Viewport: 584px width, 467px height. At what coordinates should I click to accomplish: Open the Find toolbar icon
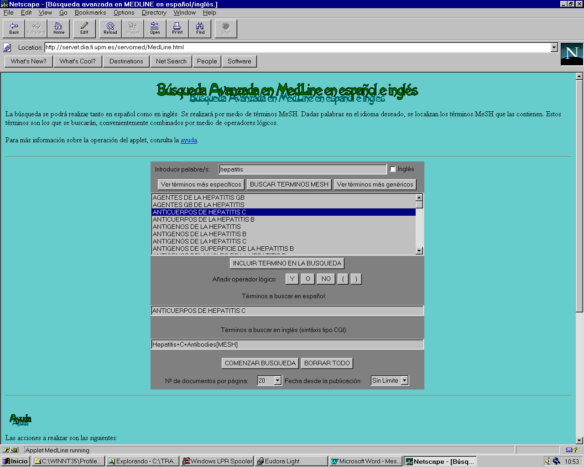pyautogui.click(x=200, y=29)
